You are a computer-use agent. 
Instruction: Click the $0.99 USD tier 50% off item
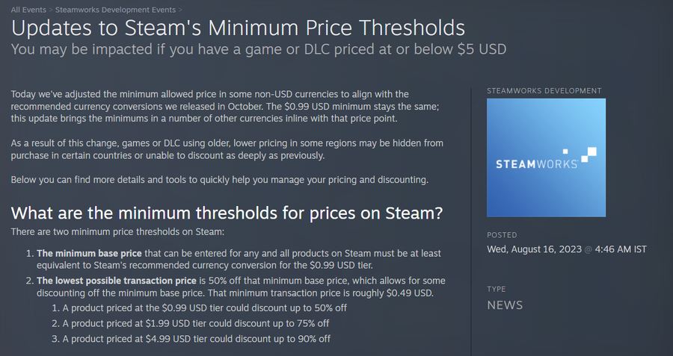click(204, 307)
